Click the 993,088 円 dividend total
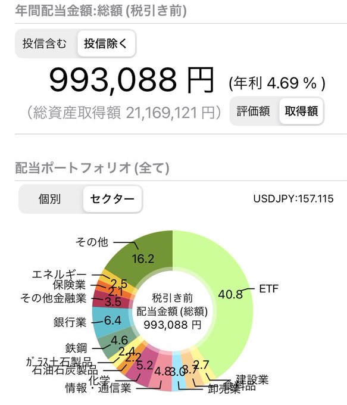 pyautogui.click(x=132, y=80)
